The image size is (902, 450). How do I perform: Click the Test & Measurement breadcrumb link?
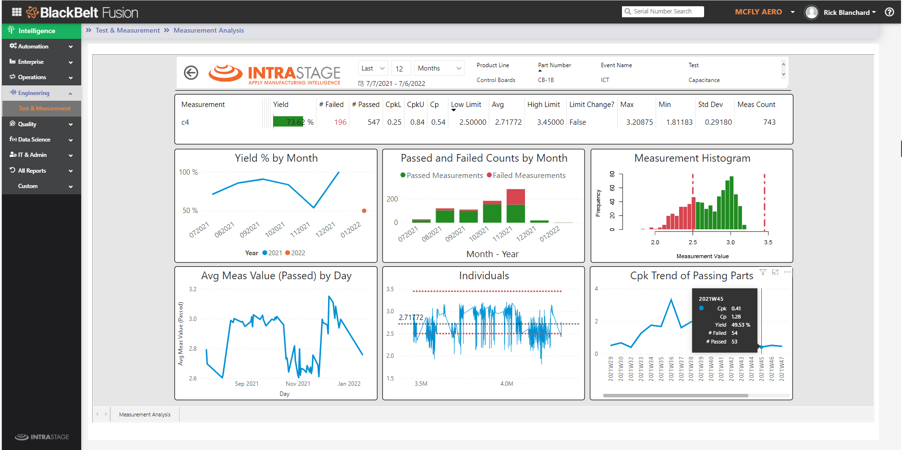pyautogui.click(x=127, y=30)
